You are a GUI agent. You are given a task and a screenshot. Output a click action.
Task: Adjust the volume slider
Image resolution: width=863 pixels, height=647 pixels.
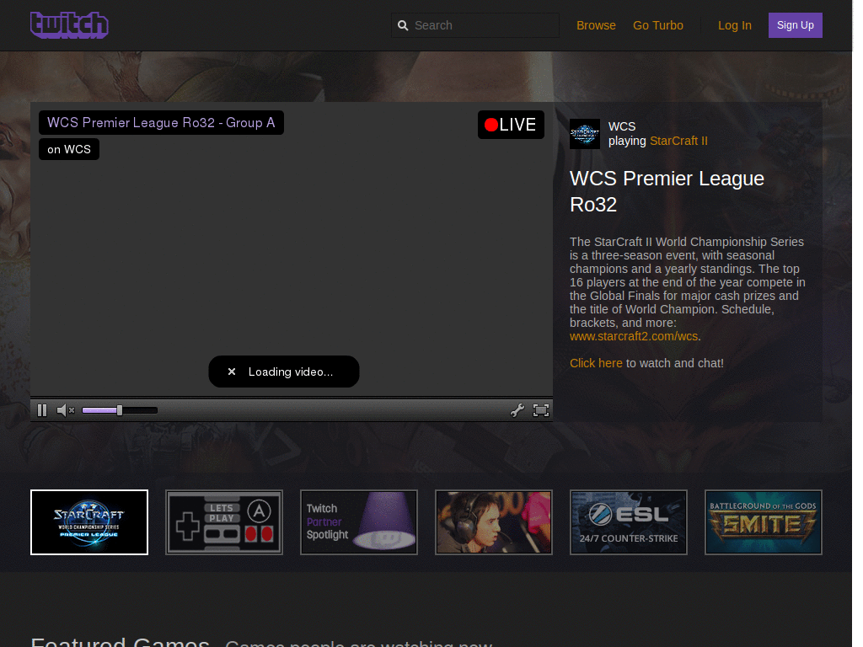[x=120, y=410]
